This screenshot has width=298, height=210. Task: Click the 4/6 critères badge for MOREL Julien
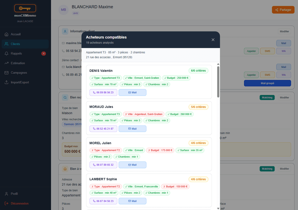198,143
